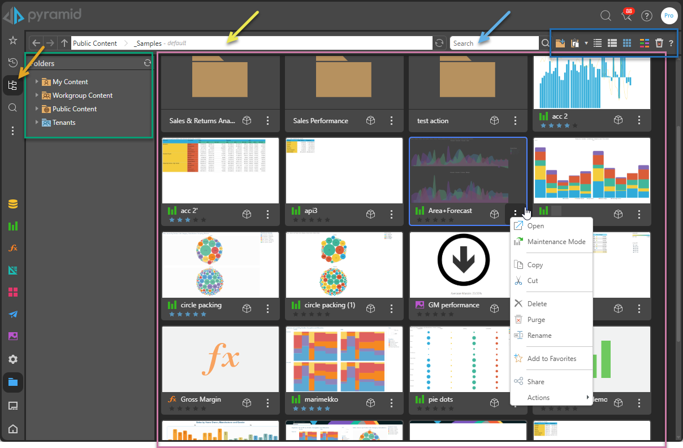Open the recycle bin trash icon
The image size is (683, 448).
(x=659, y=43)
